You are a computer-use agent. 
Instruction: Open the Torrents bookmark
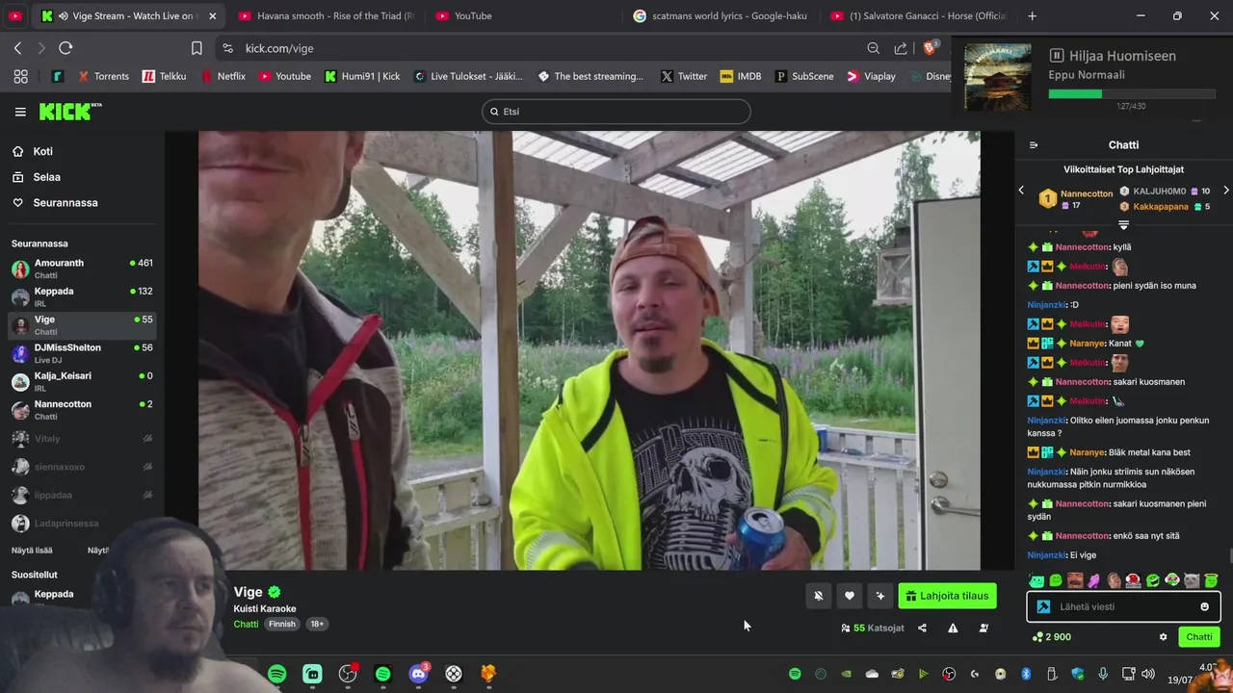(x=103, y=76)
